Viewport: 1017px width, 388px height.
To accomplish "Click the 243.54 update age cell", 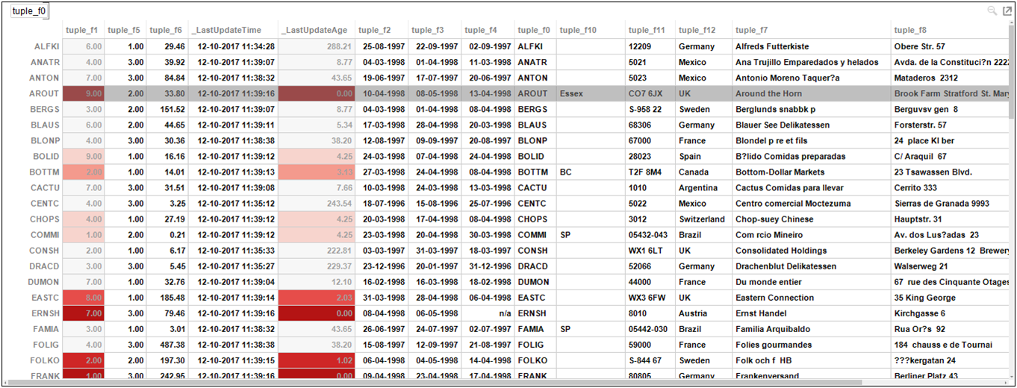I will tap(317, 203).
